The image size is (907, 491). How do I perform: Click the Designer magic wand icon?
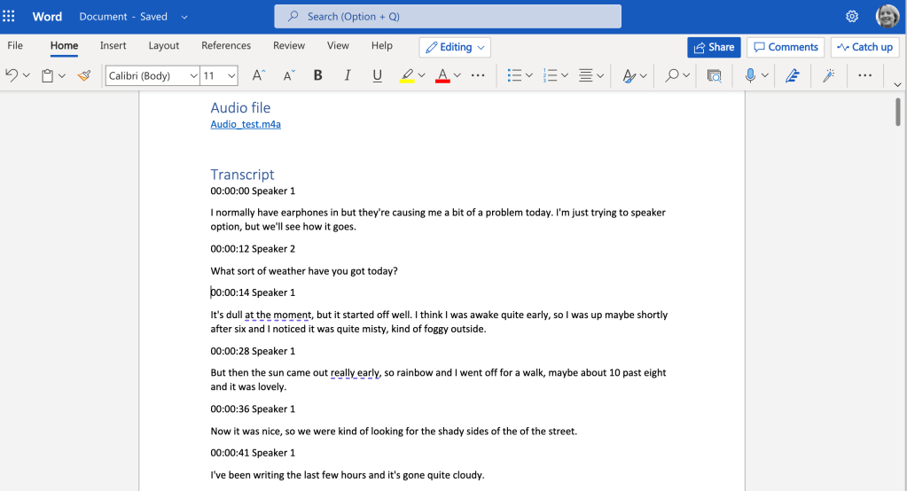pos(828,76)
